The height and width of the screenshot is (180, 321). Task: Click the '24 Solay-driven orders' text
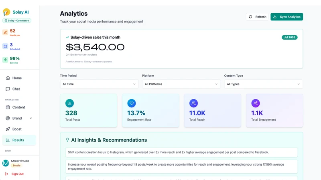(81, 55)
